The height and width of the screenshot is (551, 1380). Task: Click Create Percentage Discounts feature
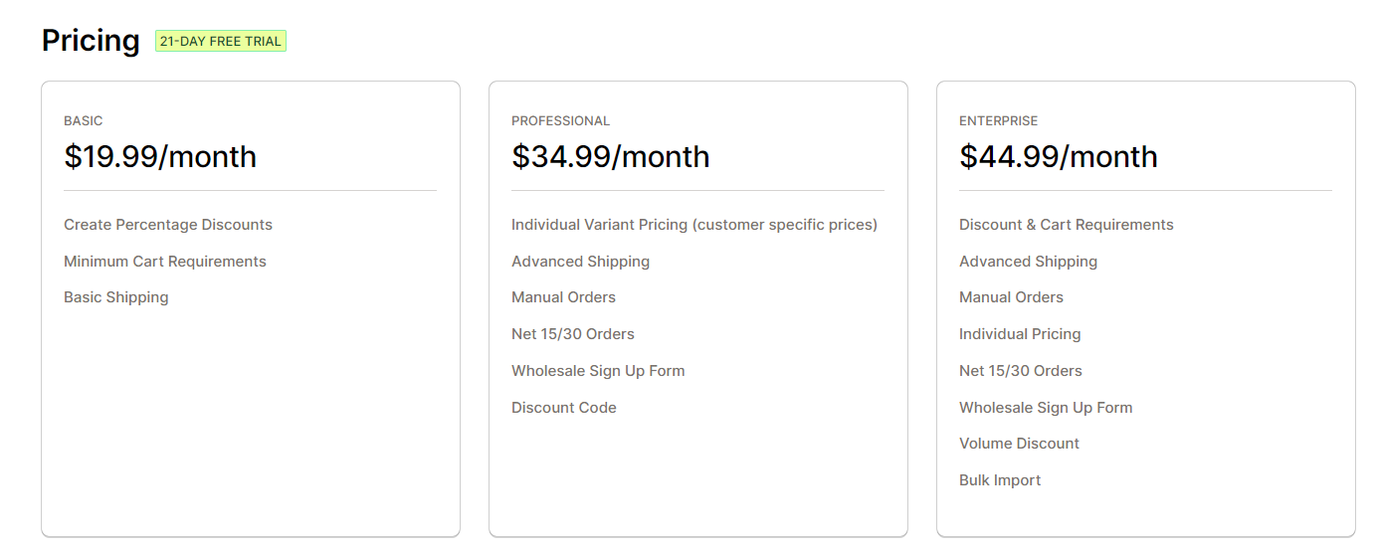click(x=168, y=225)
